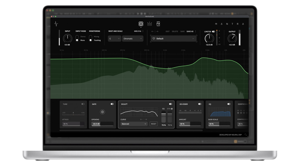Select the Stereo input mode label
The image size is (297, 164).
click(x=83, y=37)
